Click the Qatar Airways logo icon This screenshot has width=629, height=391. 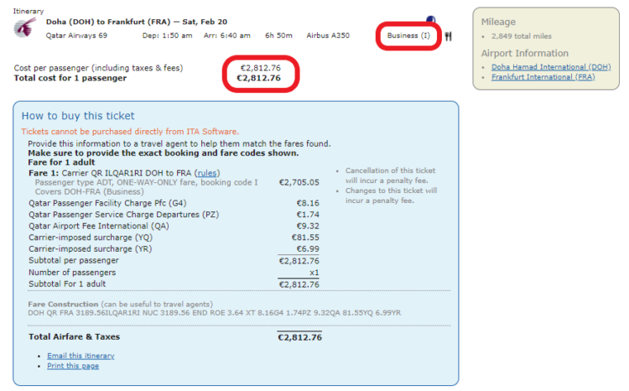[24, 28]
